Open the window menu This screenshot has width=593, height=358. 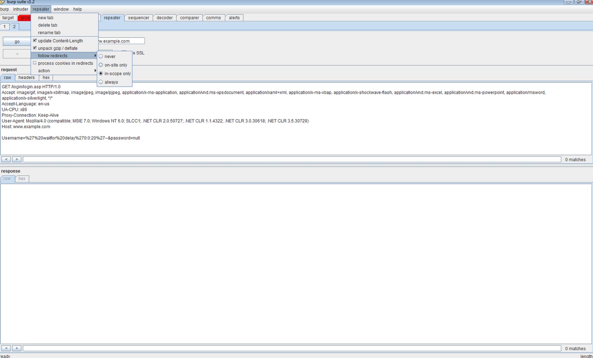61,9
